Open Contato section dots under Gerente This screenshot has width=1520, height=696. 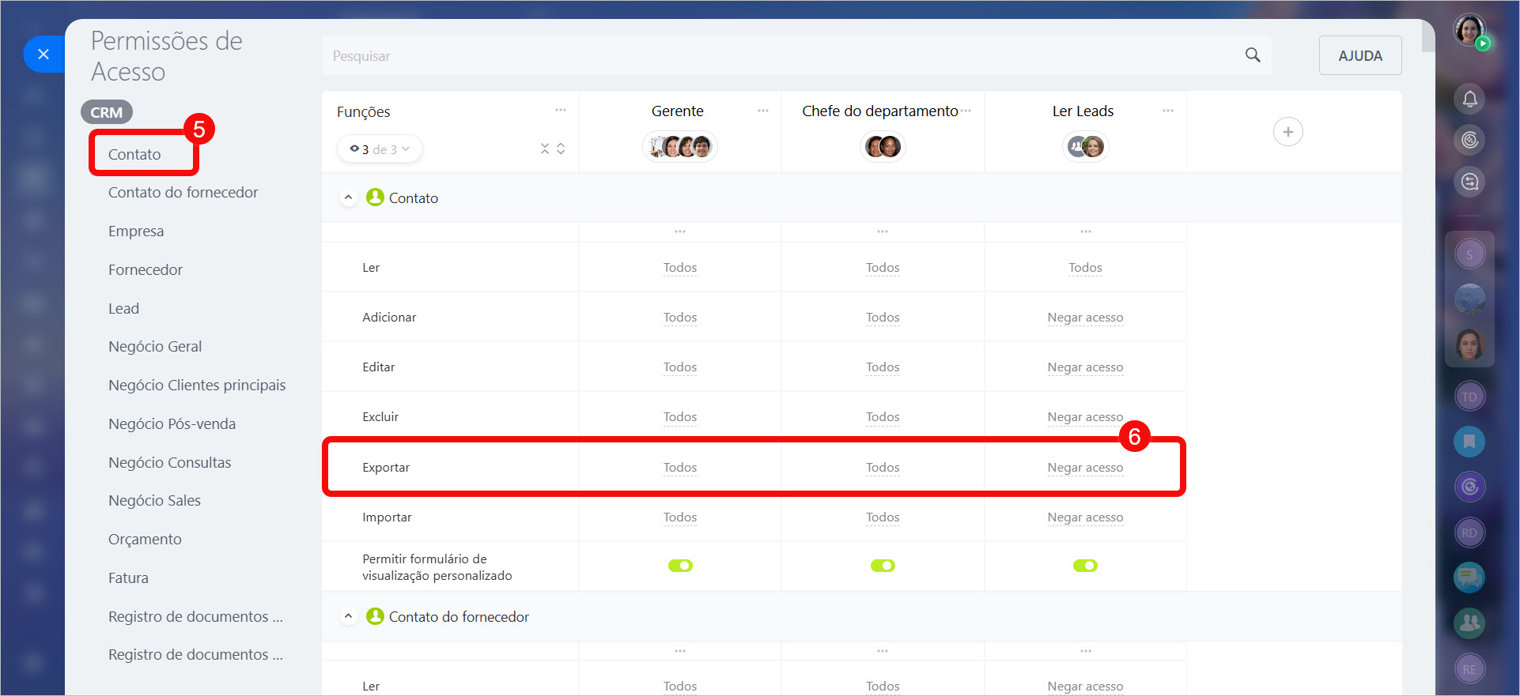click(680, 231)
